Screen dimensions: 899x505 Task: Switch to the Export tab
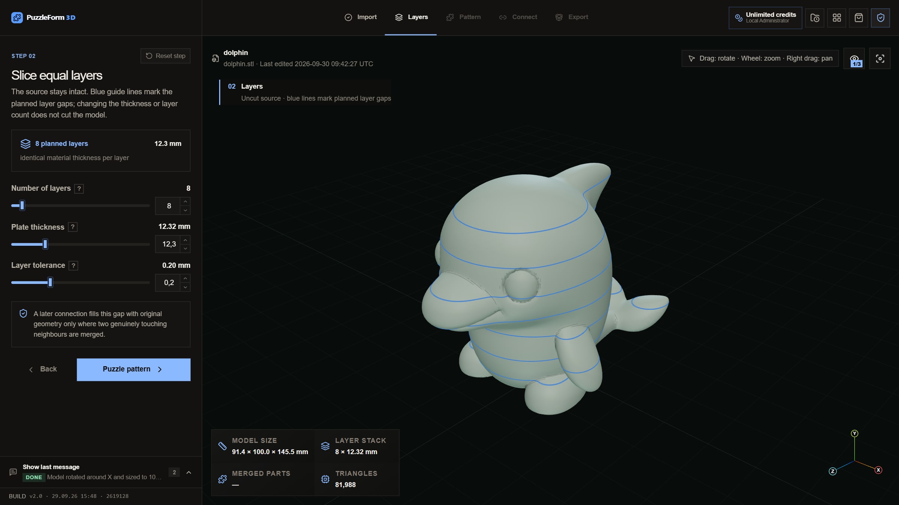(x=572, y=17)
